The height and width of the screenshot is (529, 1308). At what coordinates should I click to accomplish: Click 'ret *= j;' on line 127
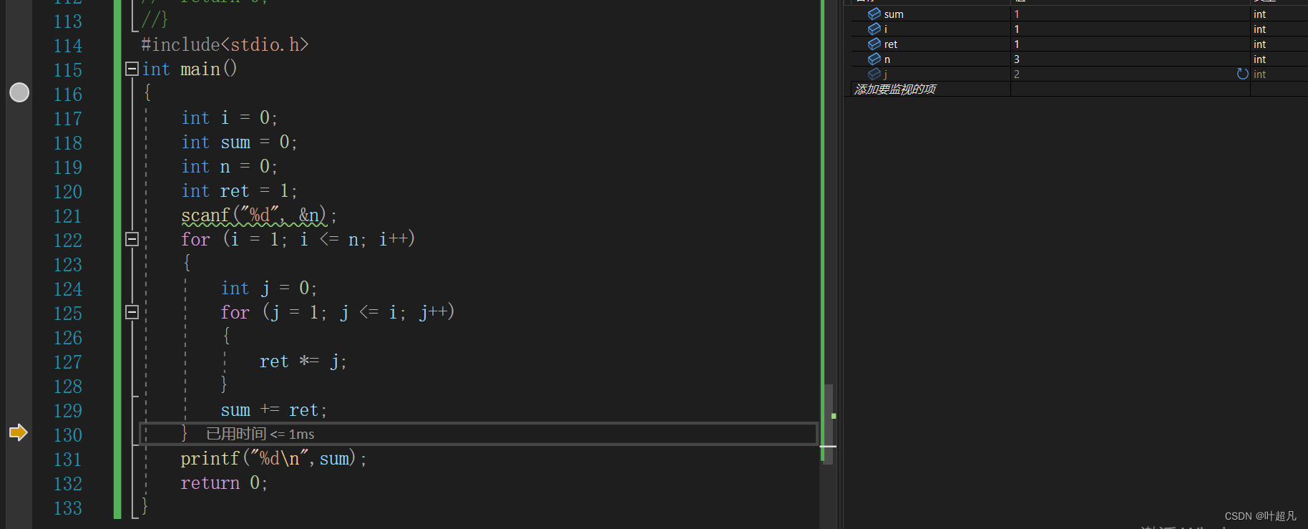click(303, 361)
